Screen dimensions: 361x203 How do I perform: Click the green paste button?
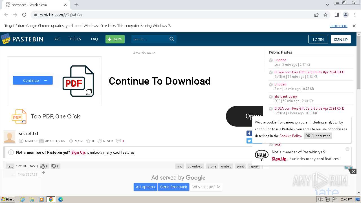(x=115, y=39)
